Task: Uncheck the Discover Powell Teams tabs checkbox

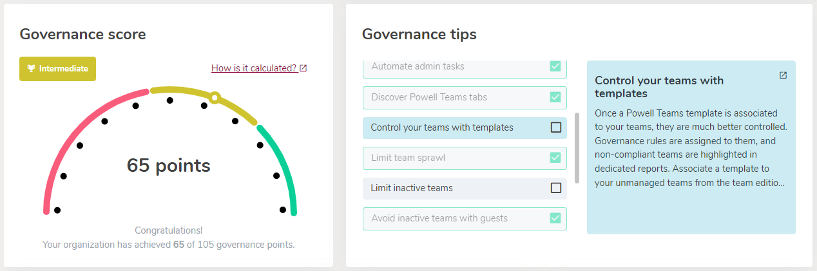Action: pyautogui.click(x=555, y=97)
